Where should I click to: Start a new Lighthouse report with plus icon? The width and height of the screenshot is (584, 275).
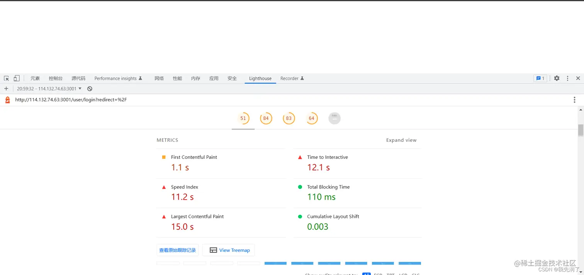click(6, 89)
